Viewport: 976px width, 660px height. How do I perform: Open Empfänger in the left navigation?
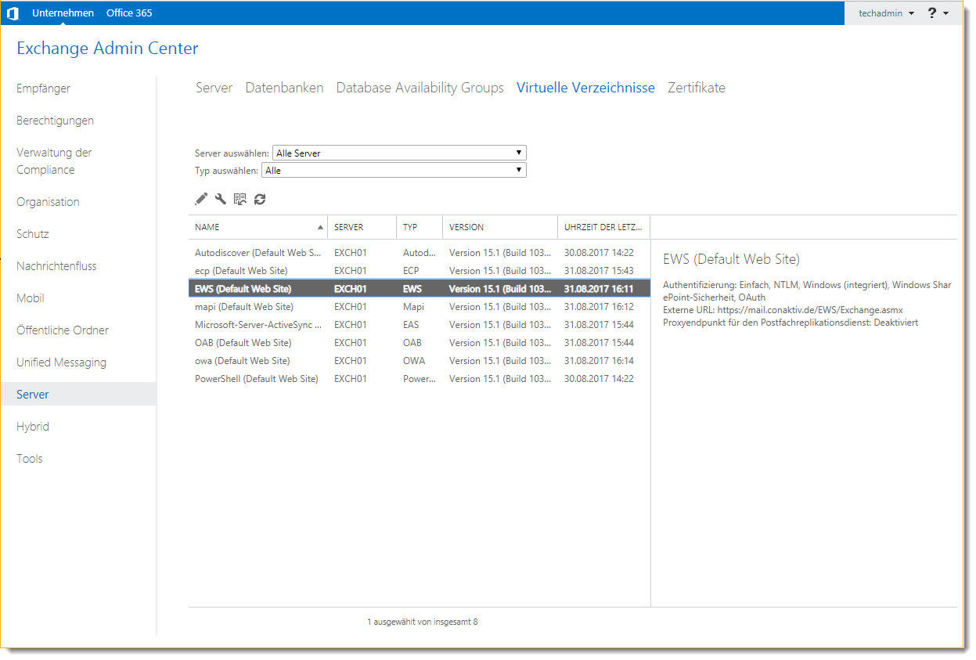pos(44,88)
